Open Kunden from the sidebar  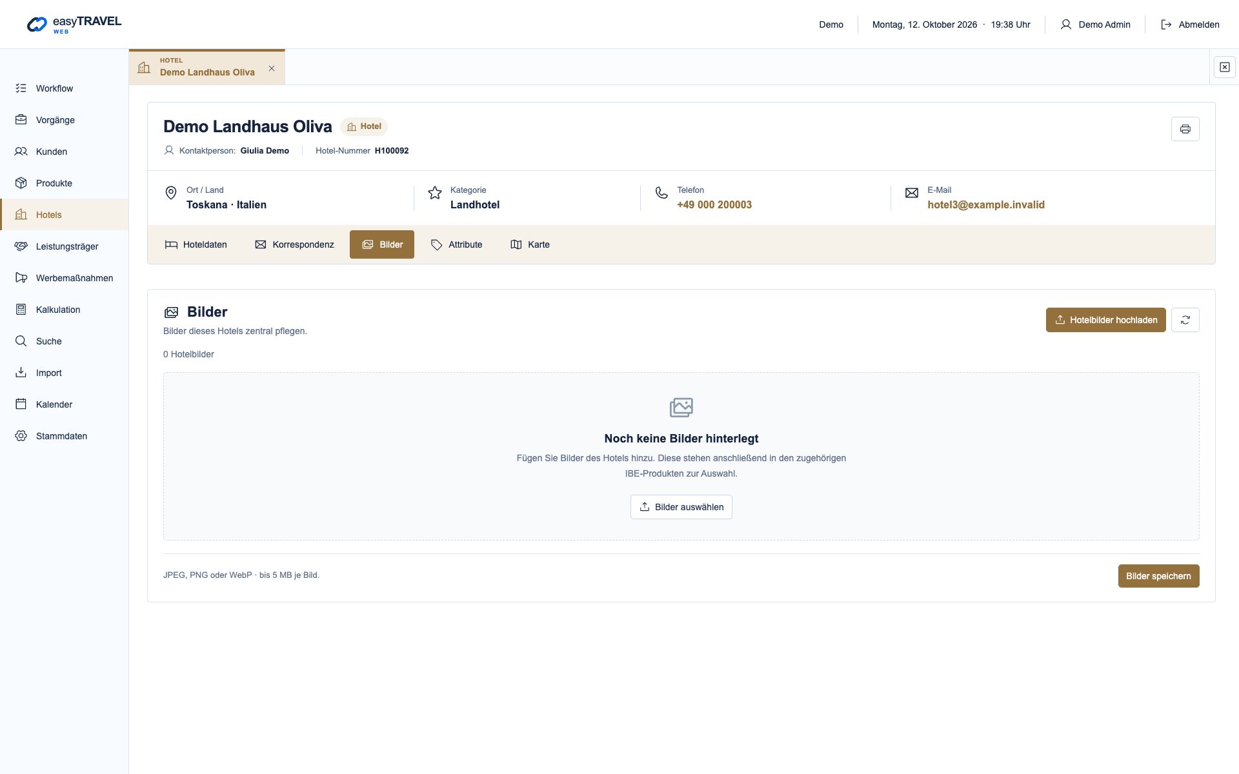click(64, 152)
